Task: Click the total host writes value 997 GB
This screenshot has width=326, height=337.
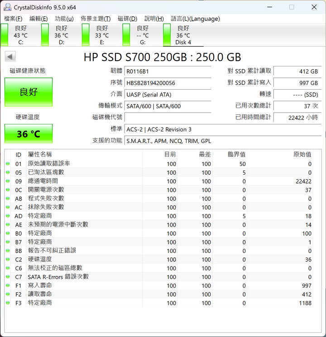Action: (x=297, y=83)
